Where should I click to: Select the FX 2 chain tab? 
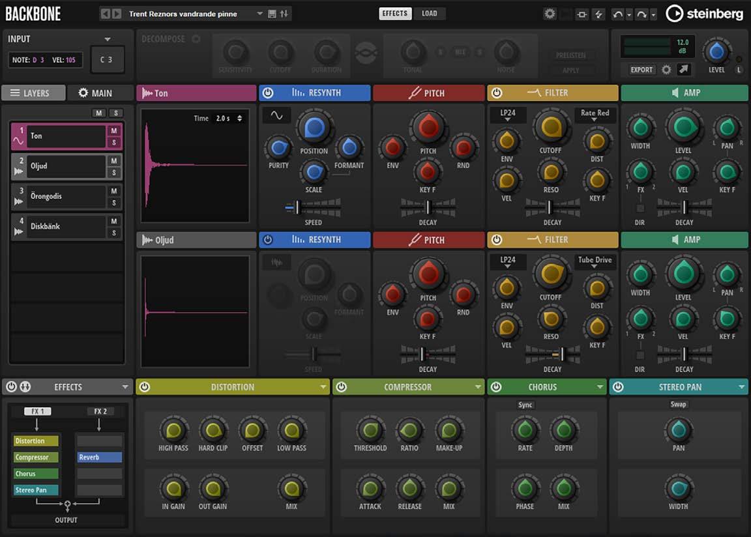(100, 411)
